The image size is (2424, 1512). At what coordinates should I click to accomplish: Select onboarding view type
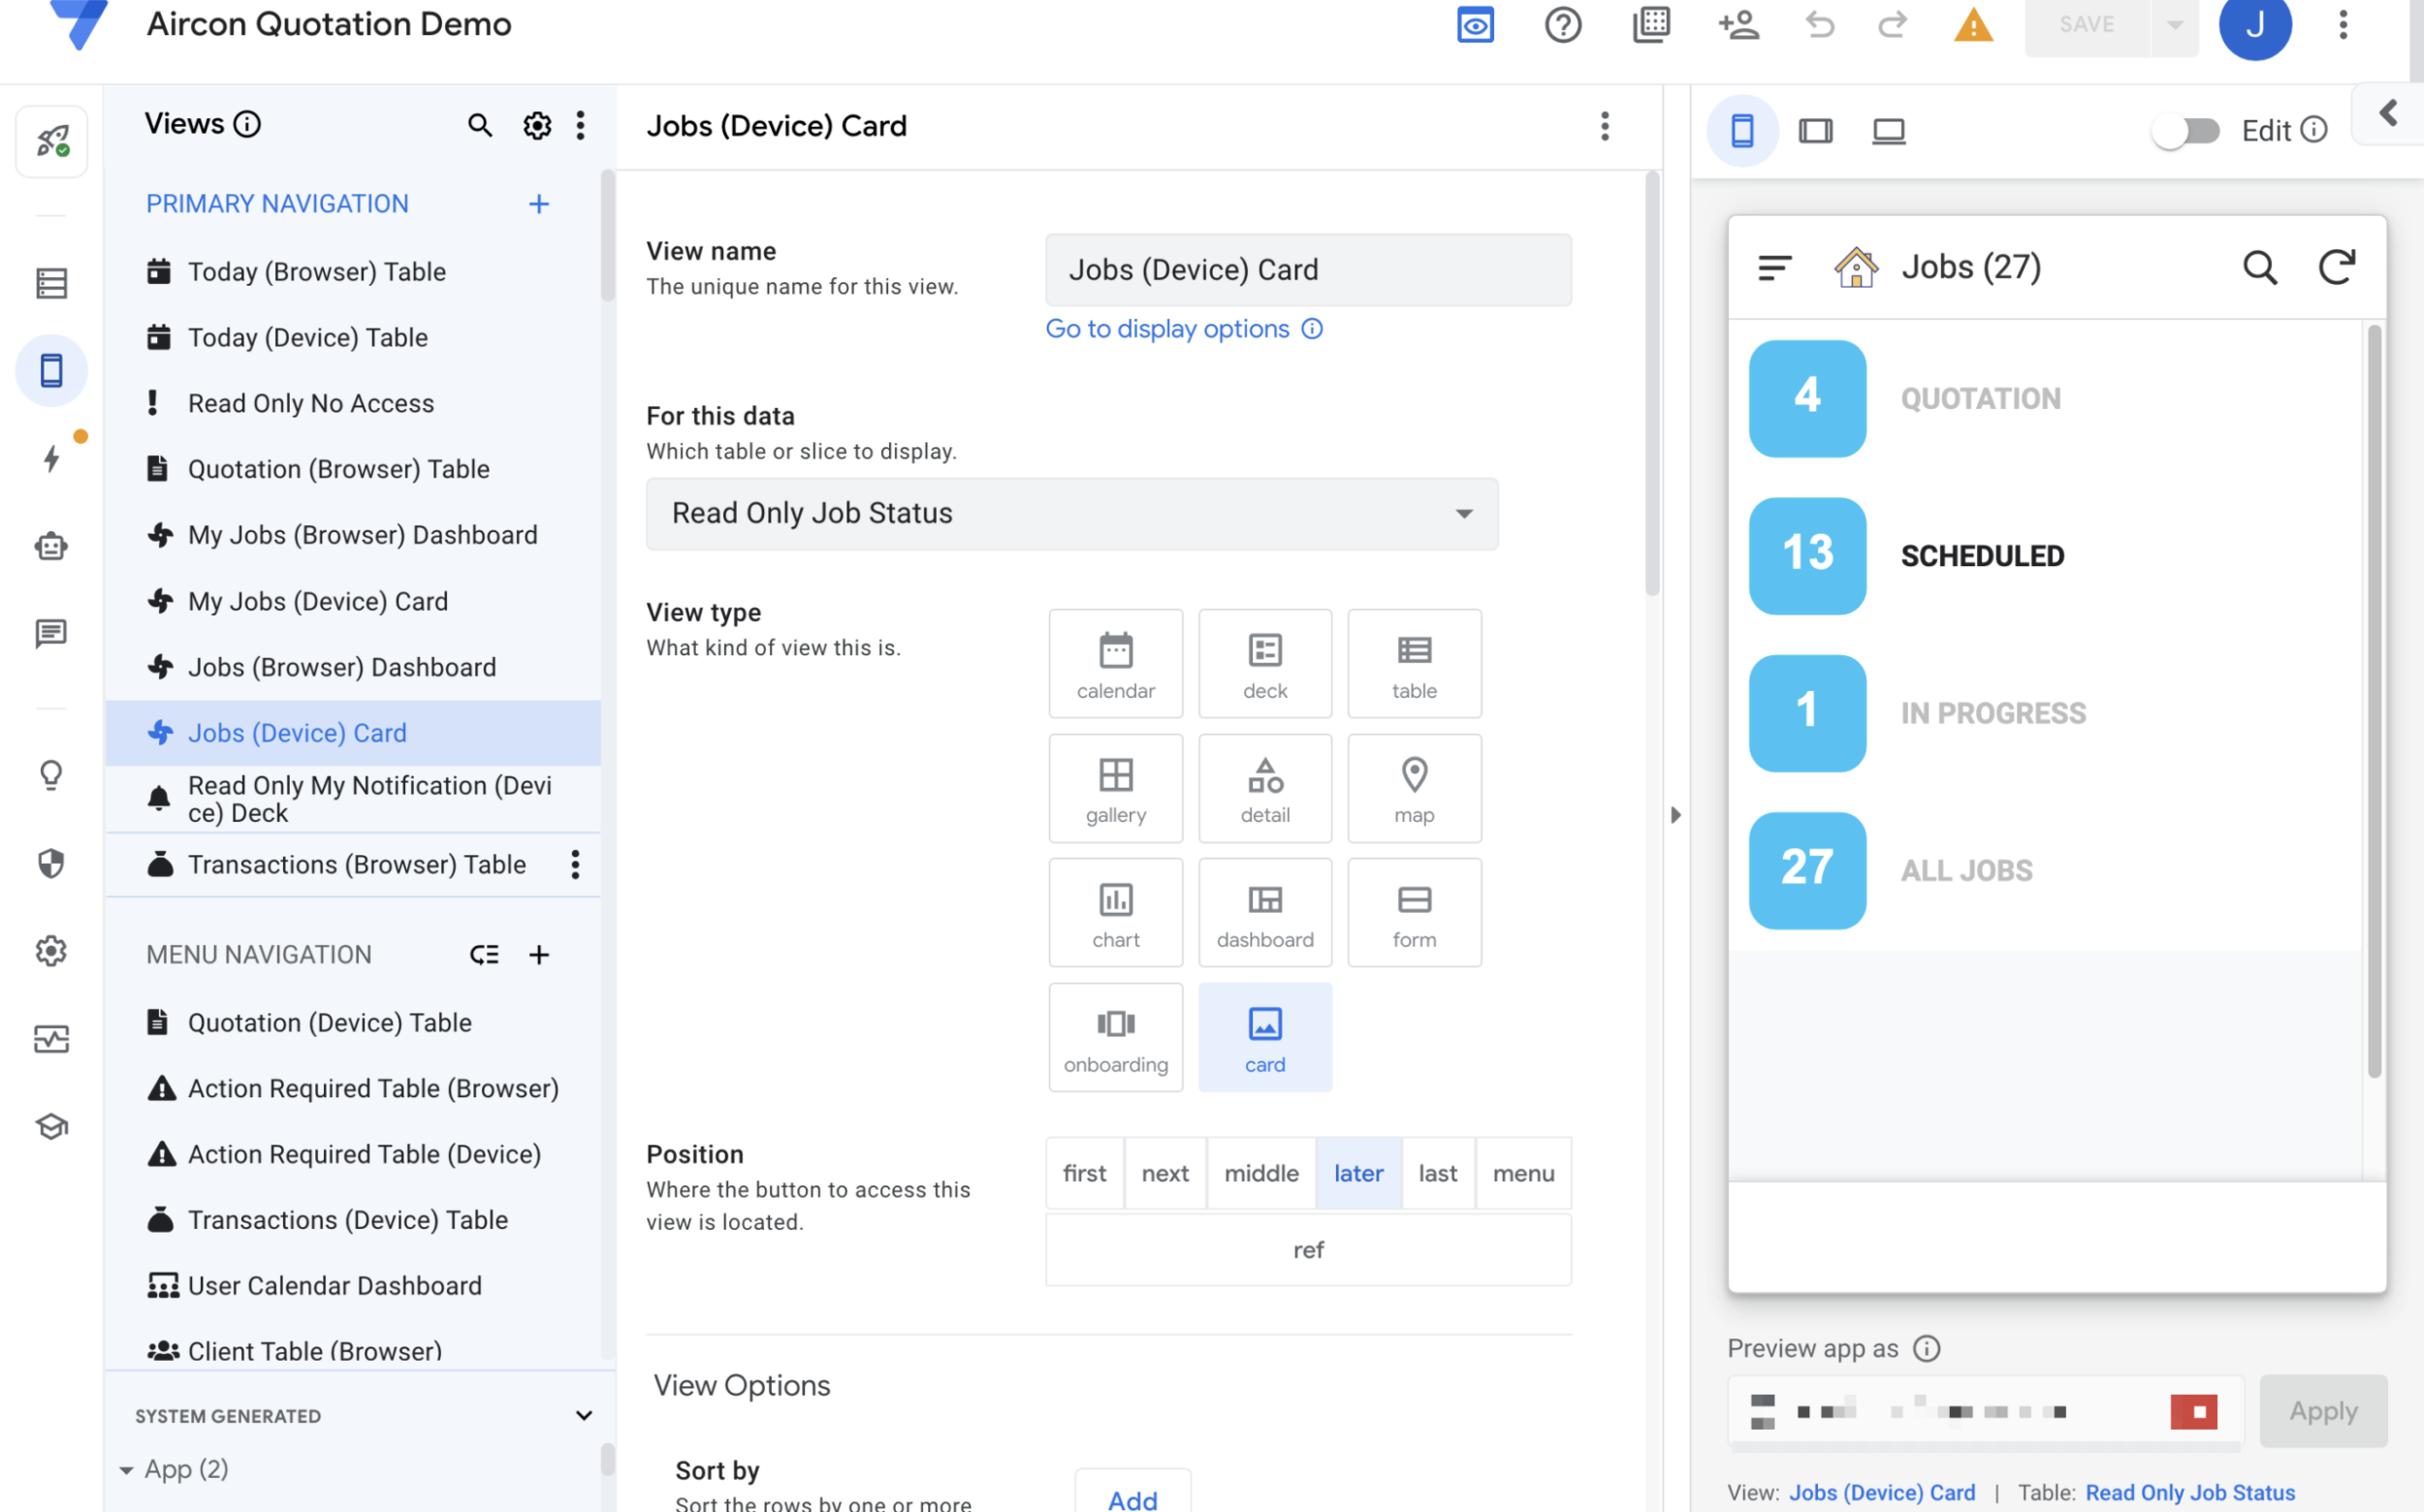pos(1115,1037)
